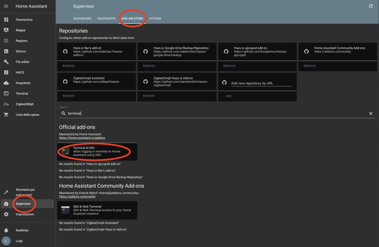This screenshot has width=379, height=247.
Task: Click SSH & Web Terminal add-on icon
Action: [x=65, y=210]
